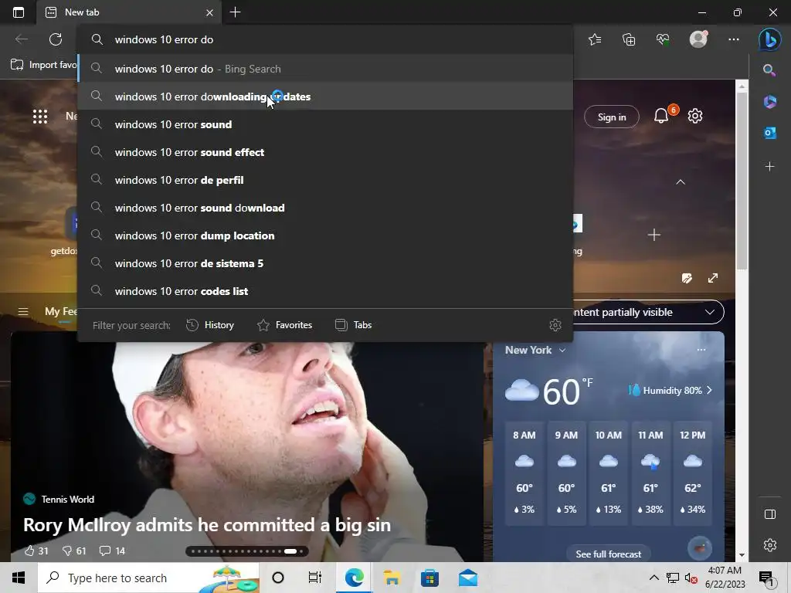Open the Bing chat sidebar button
Viewport: 791px width, 593px height.
(x=770, y=39)
